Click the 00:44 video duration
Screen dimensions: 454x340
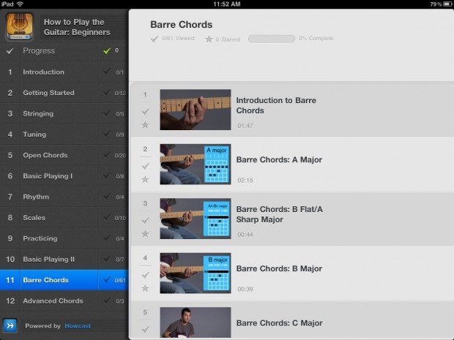coord(245,235)
